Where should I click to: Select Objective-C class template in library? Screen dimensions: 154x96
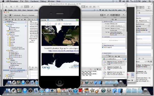[x=114, y=63]
